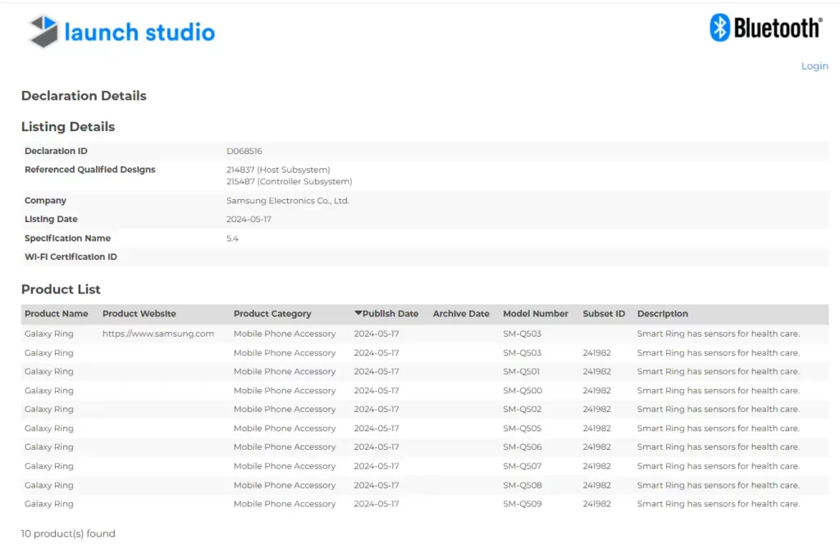
Task: Sort by Publish Date column header
Action: point(386,314)
